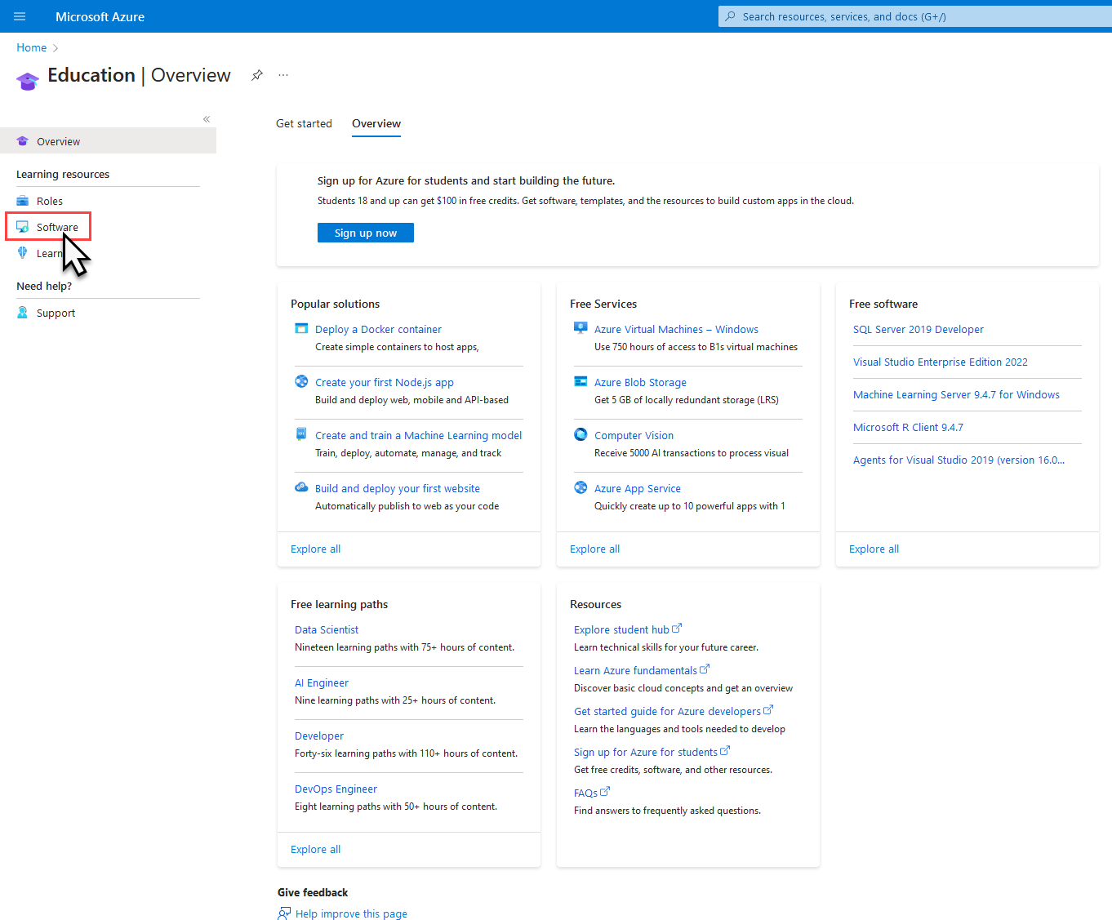Open Machine Learning Server 9.4.7 for Windows

pos(956,395)
